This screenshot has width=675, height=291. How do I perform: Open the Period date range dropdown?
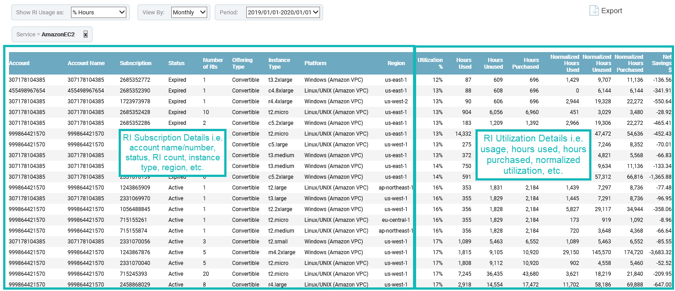[x=283, y=13]
